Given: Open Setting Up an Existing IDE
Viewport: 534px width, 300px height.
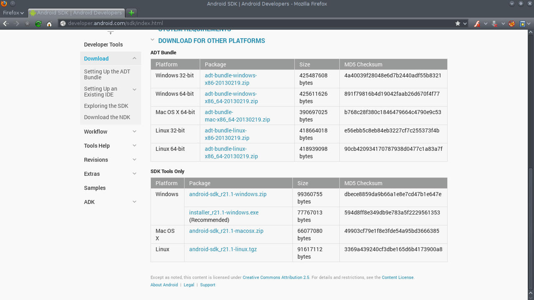Looking at the screenshot, I should (101, 92).
